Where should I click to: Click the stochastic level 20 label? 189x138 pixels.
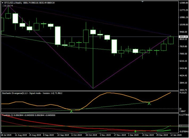(x=180, y=109)
